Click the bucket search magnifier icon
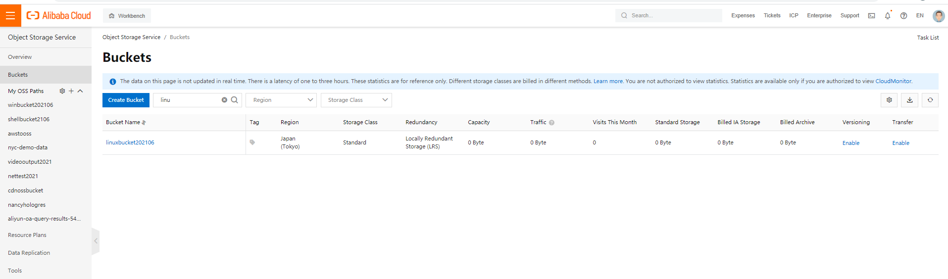The image size is (948, 279). [x=235, y=100]
